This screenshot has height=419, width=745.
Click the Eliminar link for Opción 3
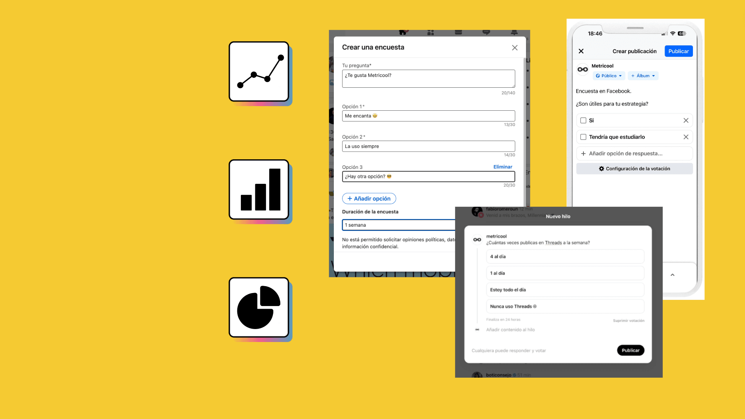(x=502, y=167)
